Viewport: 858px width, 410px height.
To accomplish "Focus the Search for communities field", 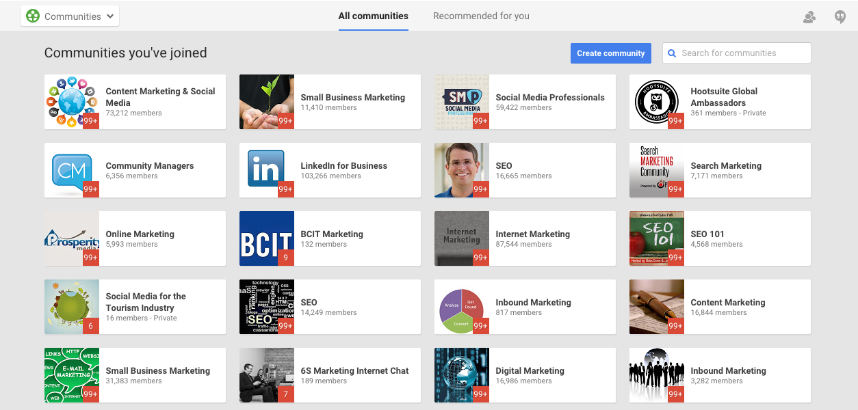I will (742, 53).
